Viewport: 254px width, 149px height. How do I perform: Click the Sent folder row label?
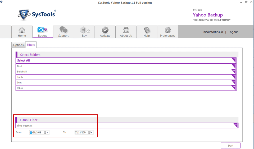coord(19,82)
